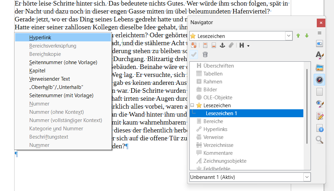Open the sidebar hamburger settings menu
334x191 pixels.
(320, 33)
